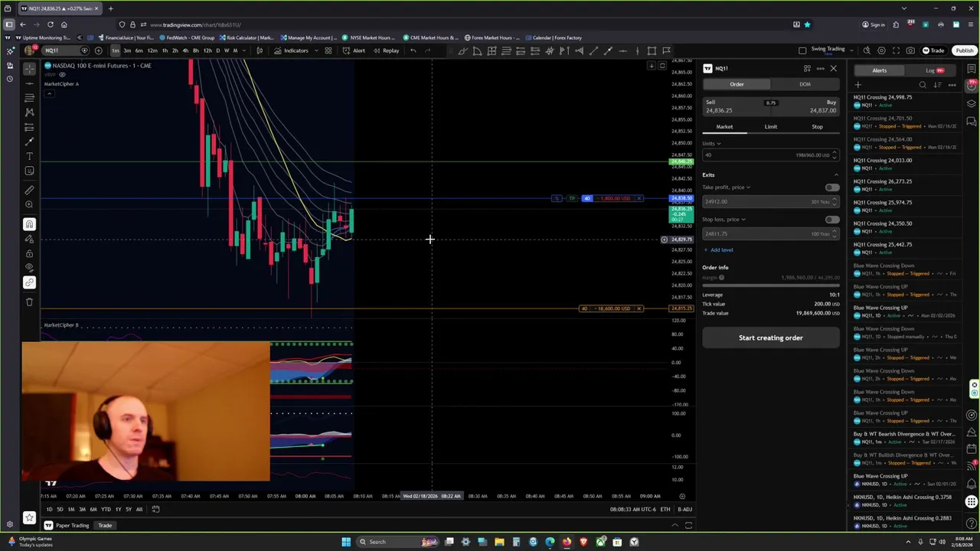Select the crosshair cursor tool
Viewport: 980px width, 551px height.
pyautogui.click(x=29, y=69)
